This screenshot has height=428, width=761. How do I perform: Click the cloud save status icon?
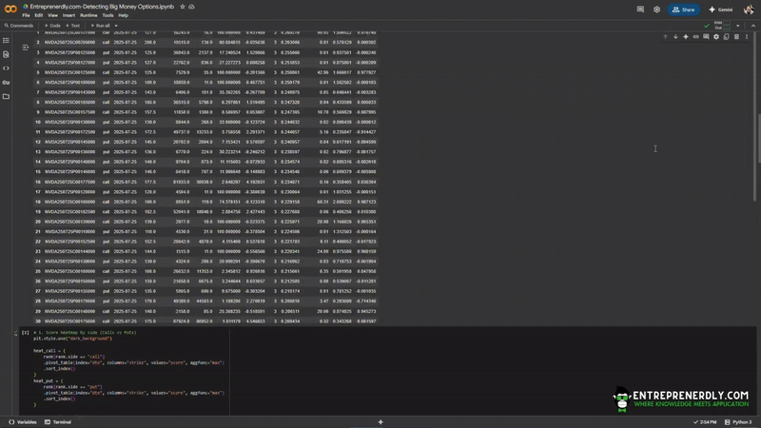coord(192,7)
